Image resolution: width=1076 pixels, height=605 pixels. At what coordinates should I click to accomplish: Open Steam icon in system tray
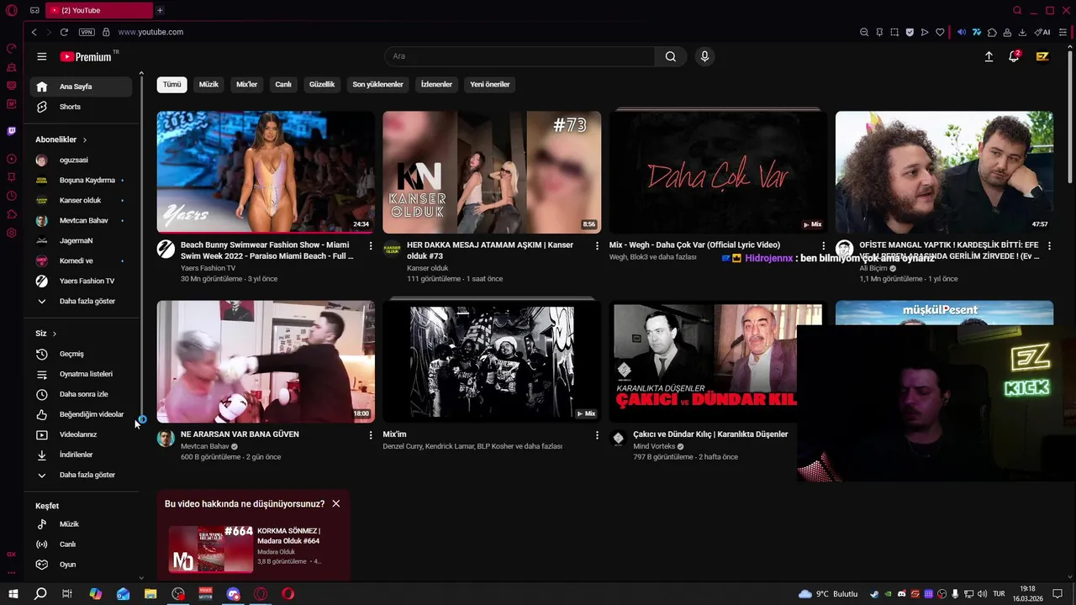(874, 594)
